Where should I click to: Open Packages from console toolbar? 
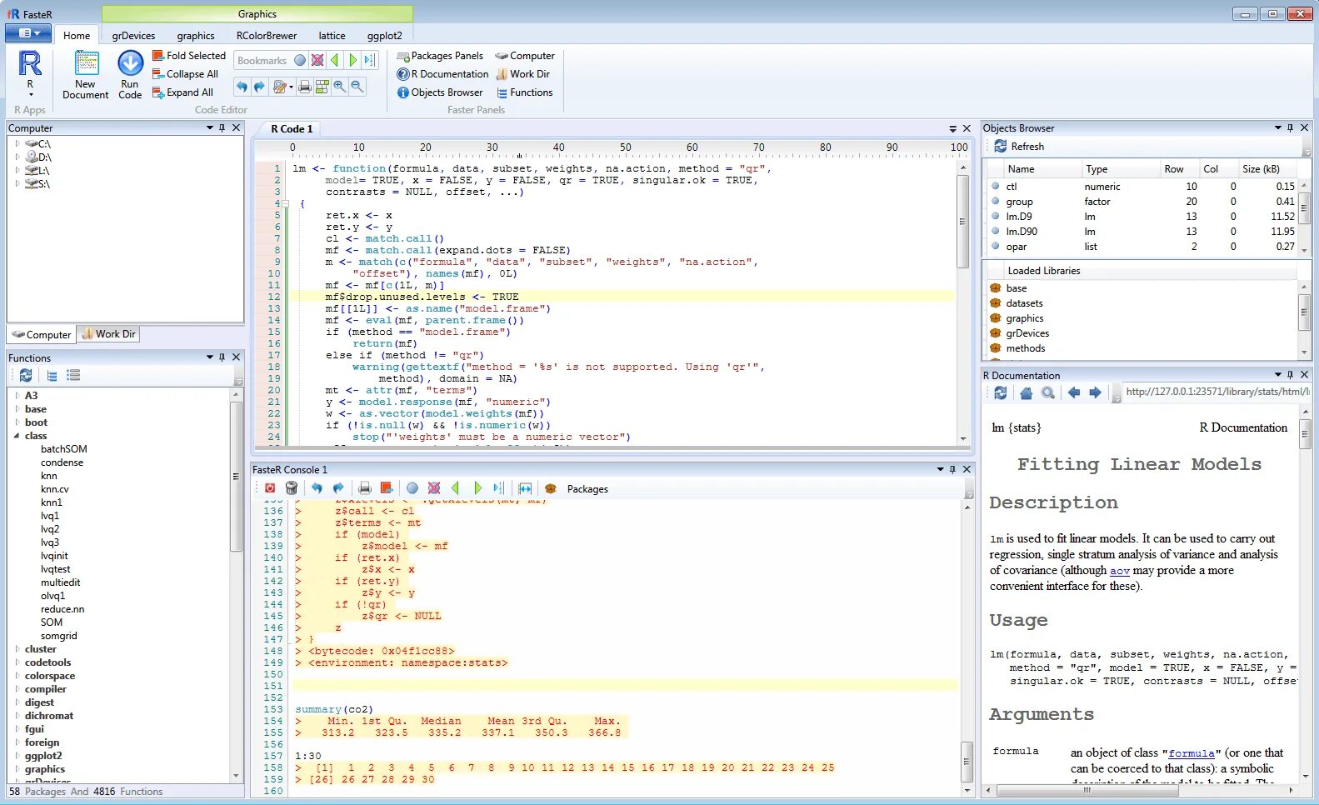[578, 488]
